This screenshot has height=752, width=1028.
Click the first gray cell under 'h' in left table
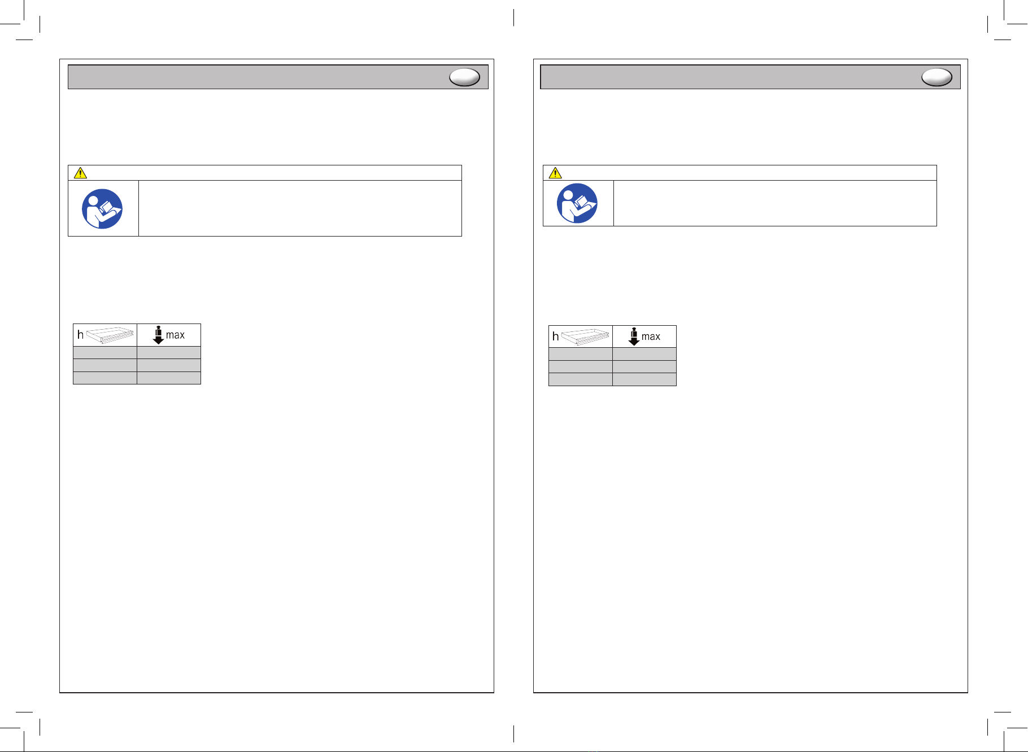pyautogui.click(x=105, y=352)
